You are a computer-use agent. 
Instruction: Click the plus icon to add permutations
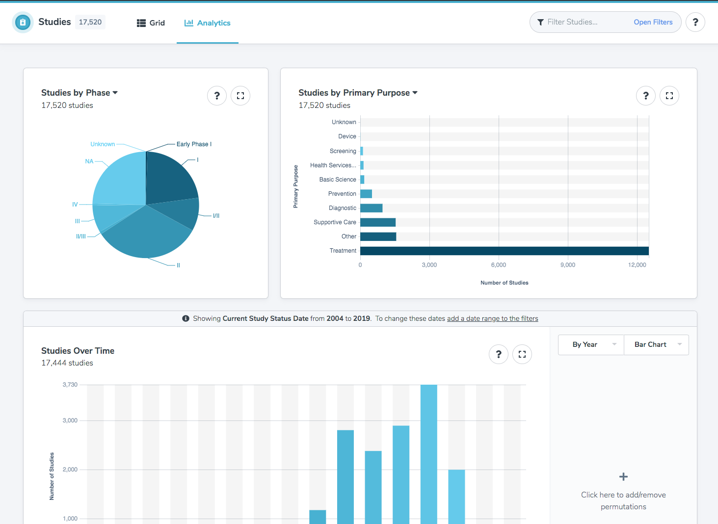pos(623,477)
